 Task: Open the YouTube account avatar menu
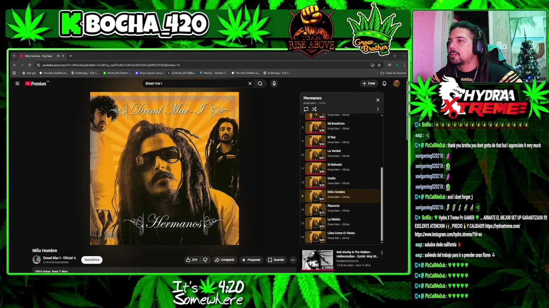point(396,83)
